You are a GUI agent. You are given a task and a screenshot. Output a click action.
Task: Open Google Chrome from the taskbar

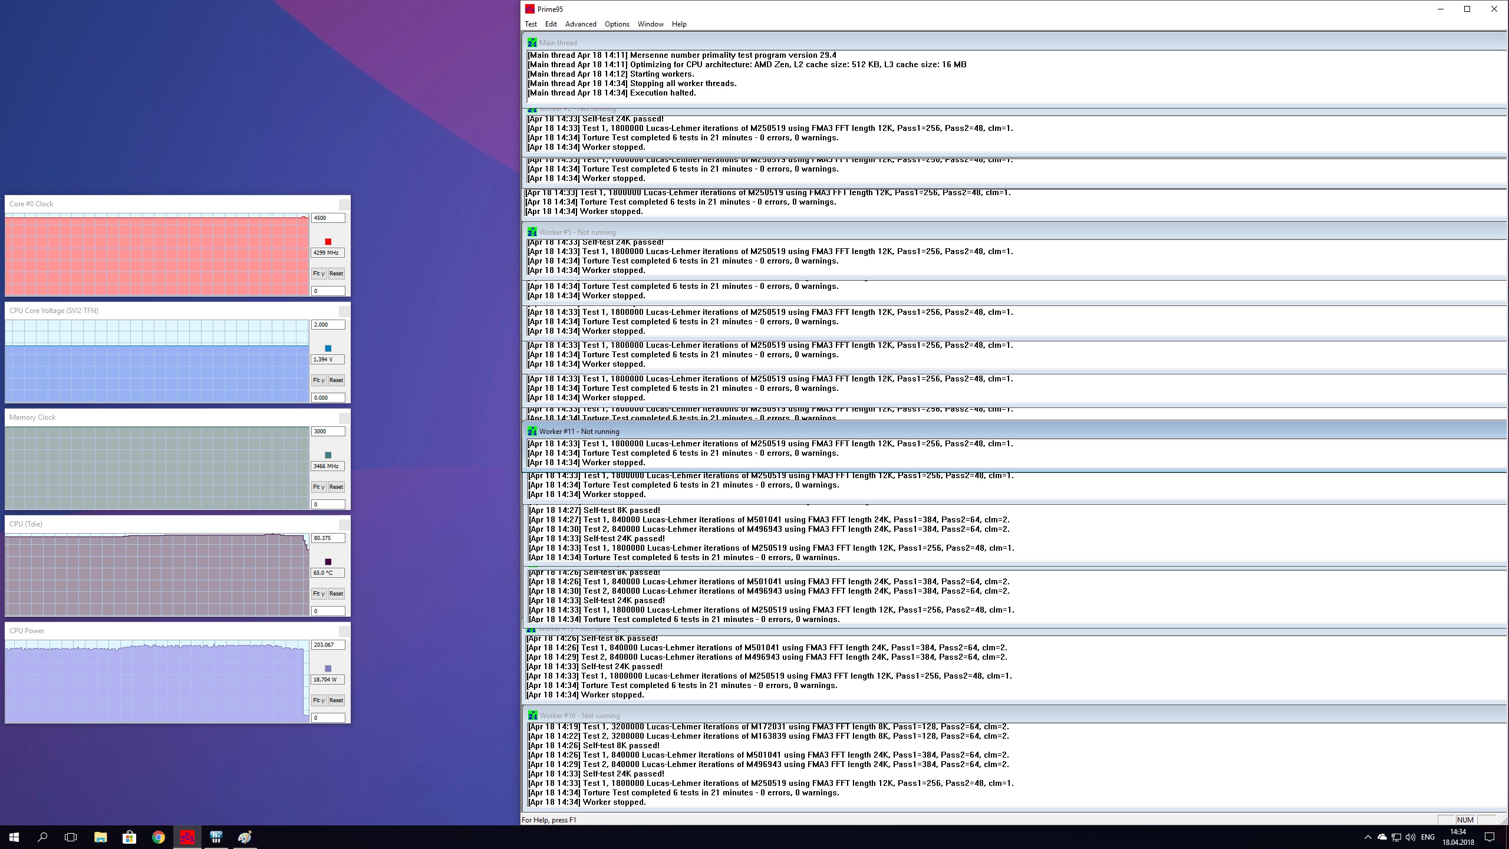pyautogui.click(x=158, y=837)
